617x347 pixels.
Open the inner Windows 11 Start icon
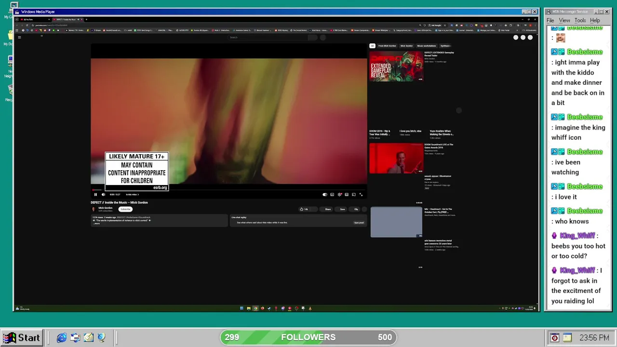point(241,308)
